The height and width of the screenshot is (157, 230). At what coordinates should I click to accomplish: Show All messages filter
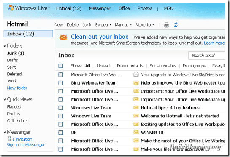(88, 66)
